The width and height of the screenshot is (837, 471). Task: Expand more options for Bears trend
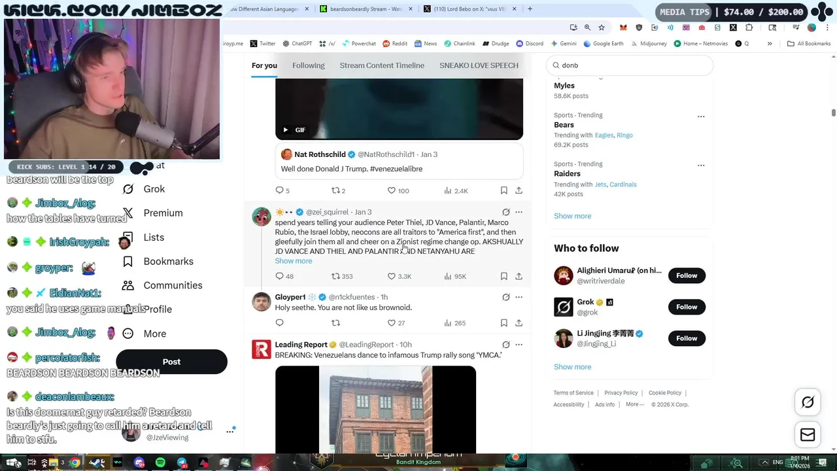click(701, 116)
